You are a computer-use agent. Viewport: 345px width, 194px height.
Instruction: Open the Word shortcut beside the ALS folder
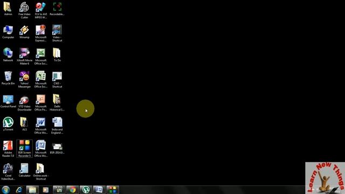click(x=41, y=126)
